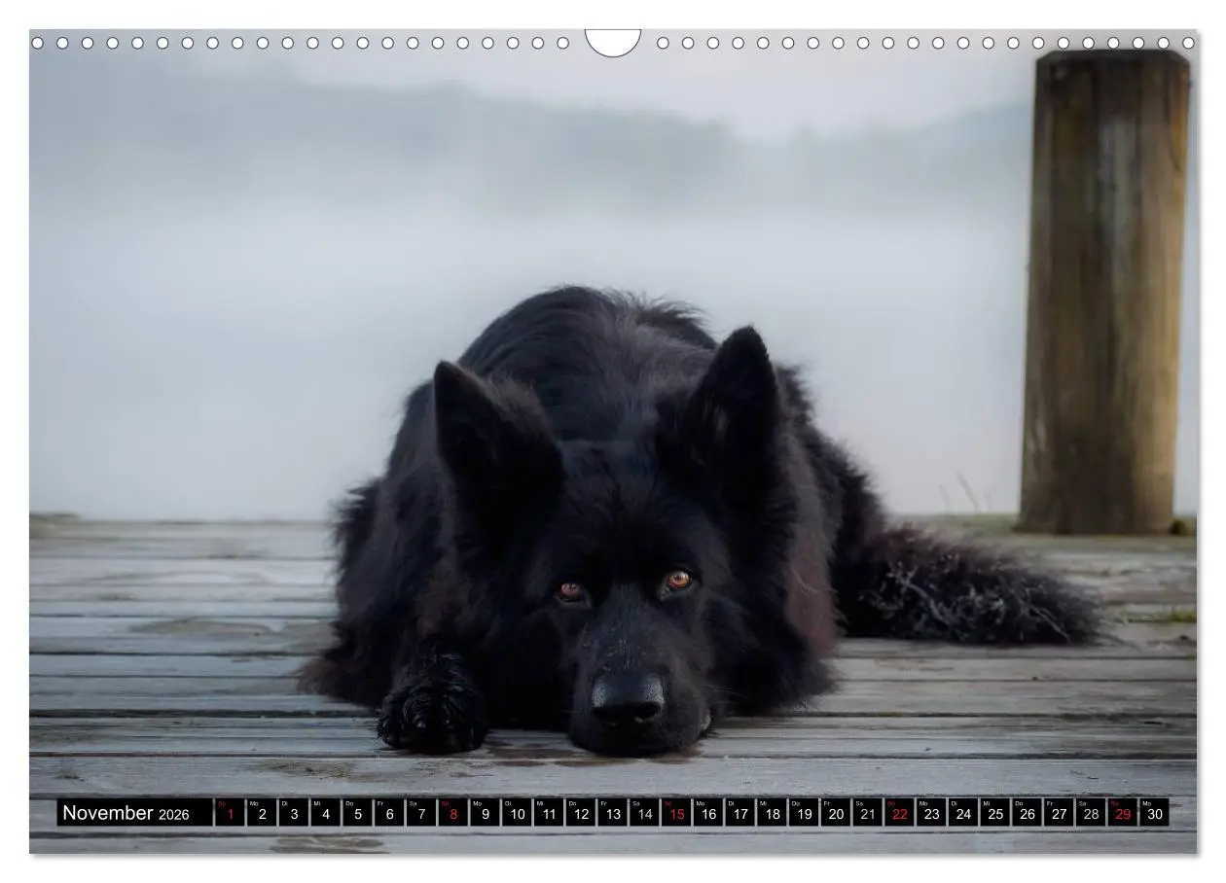Click date 30 at strip end

(x=1154, y=813)
